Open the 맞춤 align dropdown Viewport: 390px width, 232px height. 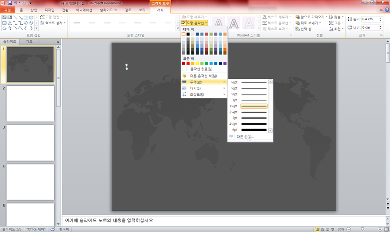[336, 17]
